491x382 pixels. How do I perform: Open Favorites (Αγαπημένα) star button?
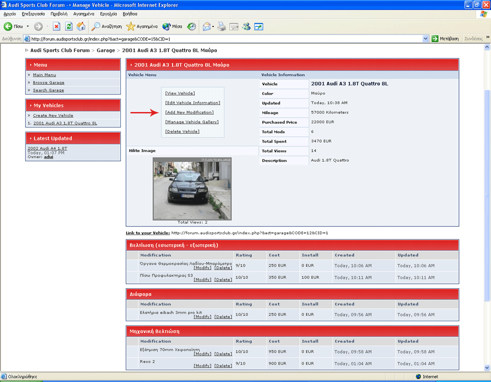pyautogui.click(x=142, y=26)
